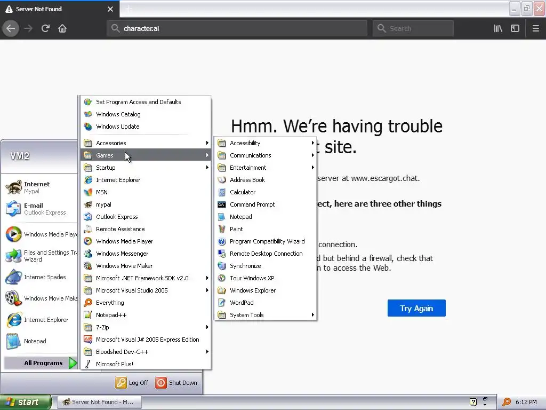This screenshot has height=410, width=546.
Task: Switch to Server Not Found taskbar button
Action: pos(99,402)
